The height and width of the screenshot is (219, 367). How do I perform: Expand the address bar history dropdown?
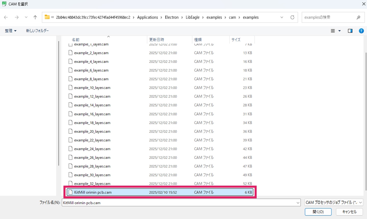click(x=282, y=17)
